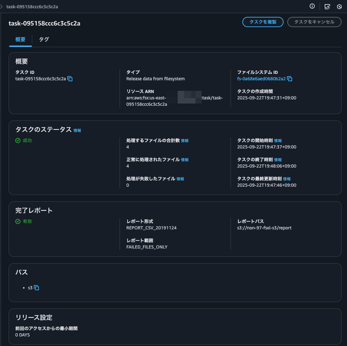
Task: Click the failed files count 0
Action: (x=128, y=185)
